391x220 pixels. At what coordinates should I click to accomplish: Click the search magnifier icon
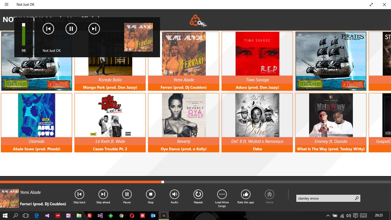(357, 198)
